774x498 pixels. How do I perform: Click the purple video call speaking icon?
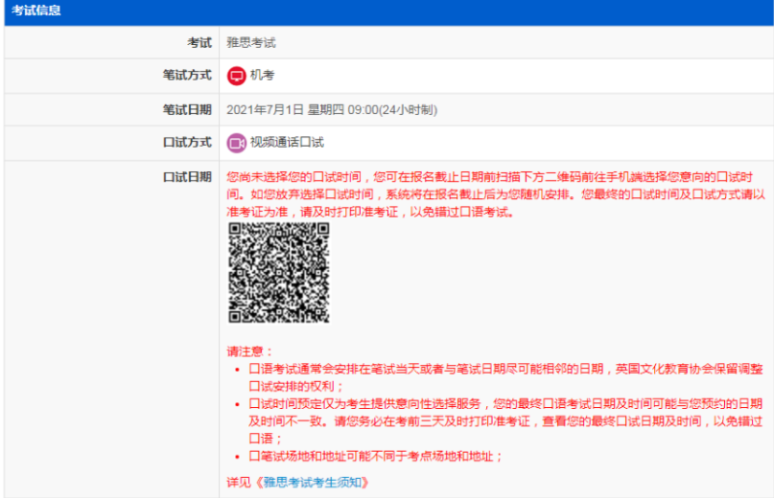click(237, 143)
